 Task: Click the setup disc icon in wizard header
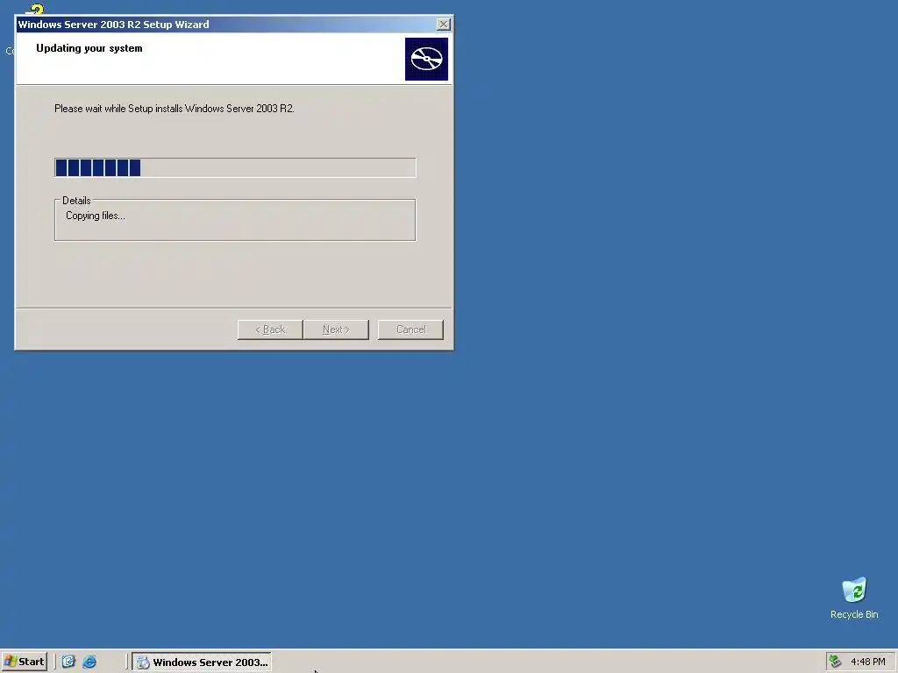(426, 59)
